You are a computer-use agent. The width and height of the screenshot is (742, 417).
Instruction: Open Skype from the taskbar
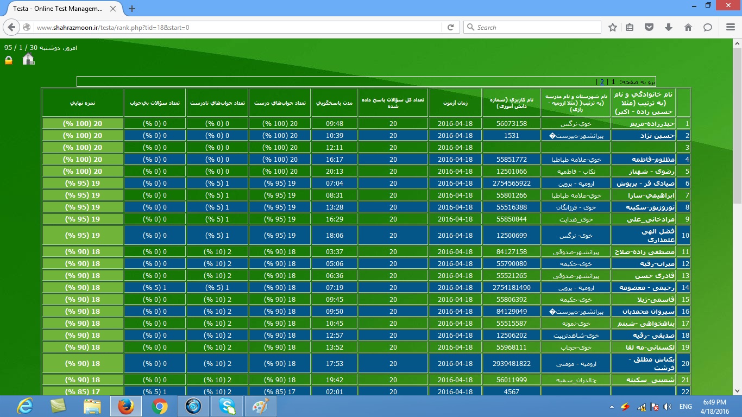point(227,406)
